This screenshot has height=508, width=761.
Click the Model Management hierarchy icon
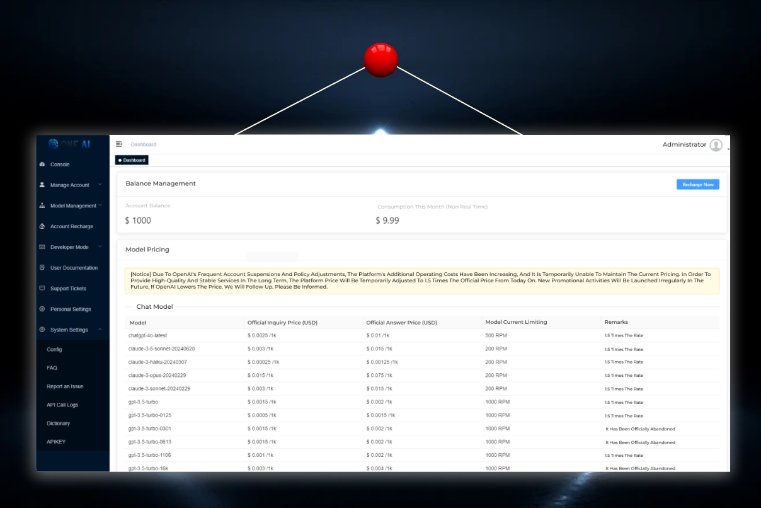42,206
